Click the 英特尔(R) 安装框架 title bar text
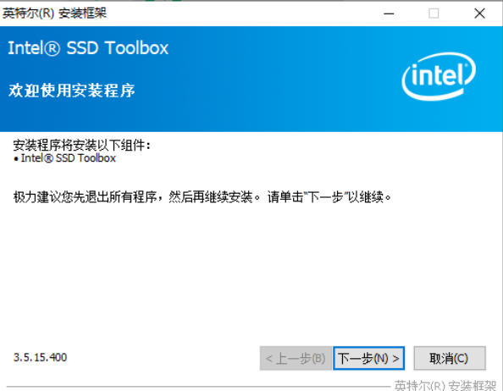 pyautogui.click(x=54, y=14)
